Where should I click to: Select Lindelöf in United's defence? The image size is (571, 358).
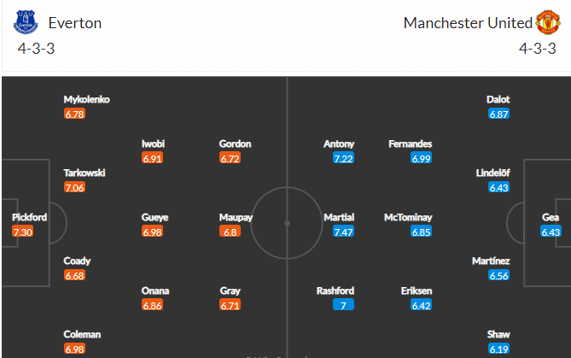click(493, 173)
